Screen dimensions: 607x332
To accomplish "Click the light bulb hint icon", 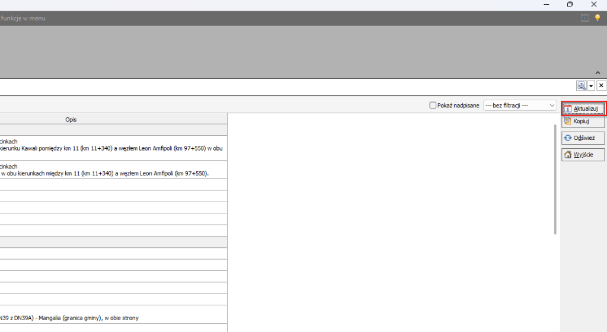I will point(598,18).
